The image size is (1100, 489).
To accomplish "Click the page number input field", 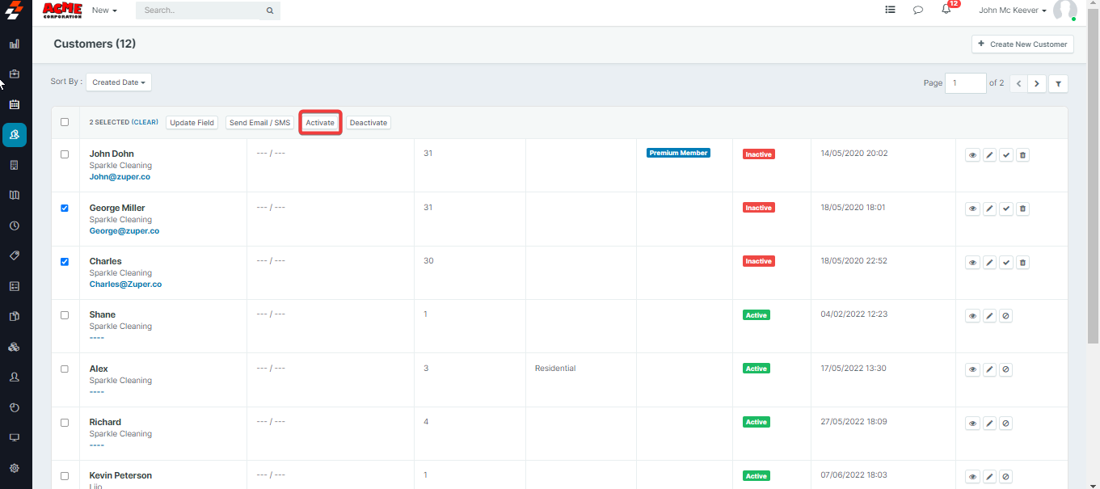I will 965,83.
